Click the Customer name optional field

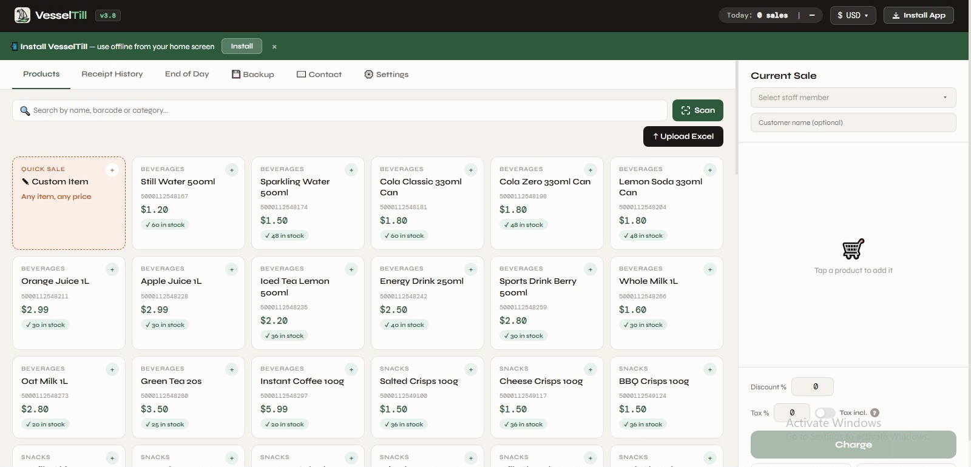(853, 123)
